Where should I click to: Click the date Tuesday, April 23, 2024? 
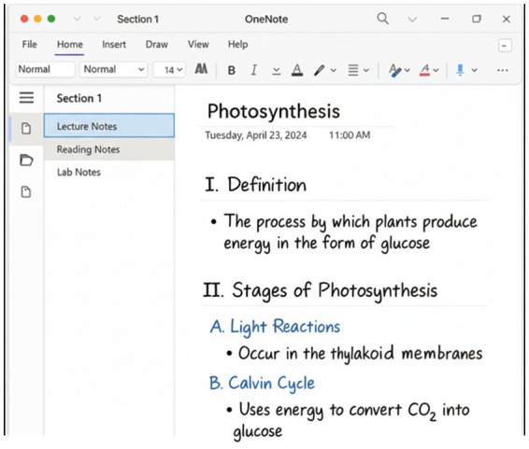tap(256, 135)
